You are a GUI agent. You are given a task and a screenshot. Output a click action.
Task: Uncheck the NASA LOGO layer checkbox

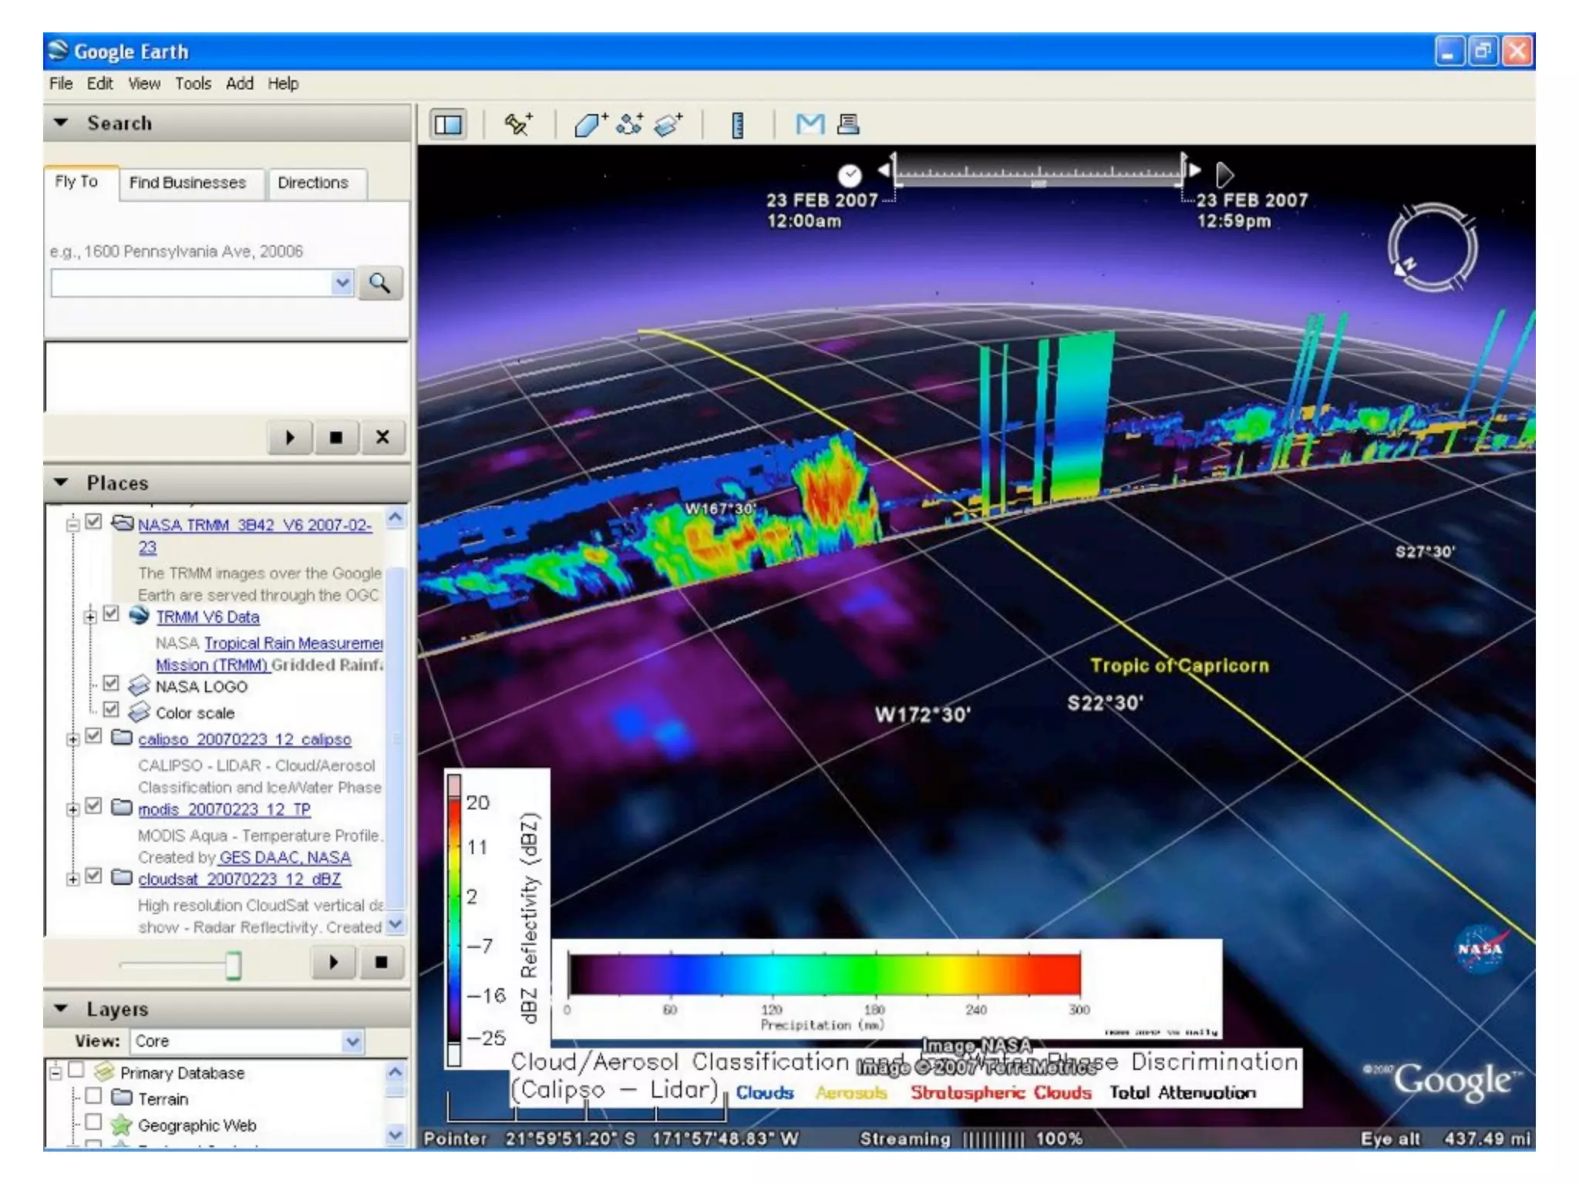point(111,684)
